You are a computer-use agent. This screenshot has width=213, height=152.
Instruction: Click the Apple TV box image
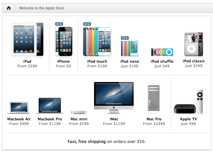188,102
